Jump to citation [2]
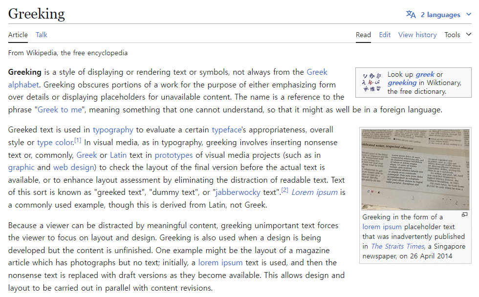Viewport: 479px width, 297px height. click(x=284, y=190)
